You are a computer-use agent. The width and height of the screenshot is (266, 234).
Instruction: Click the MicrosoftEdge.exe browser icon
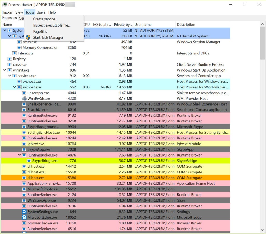[x=24, y=217]
